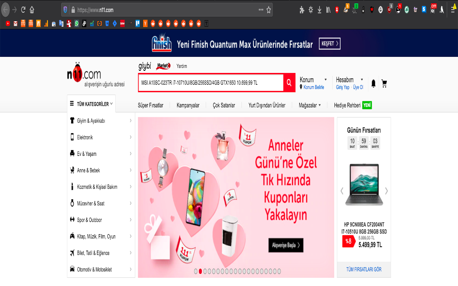
Task: Open the extension icon with Off! badge
Action: (433, 9)
